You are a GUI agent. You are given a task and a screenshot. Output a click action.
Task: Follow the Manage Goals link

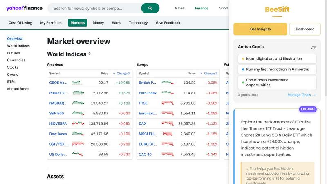pos(301,95)
